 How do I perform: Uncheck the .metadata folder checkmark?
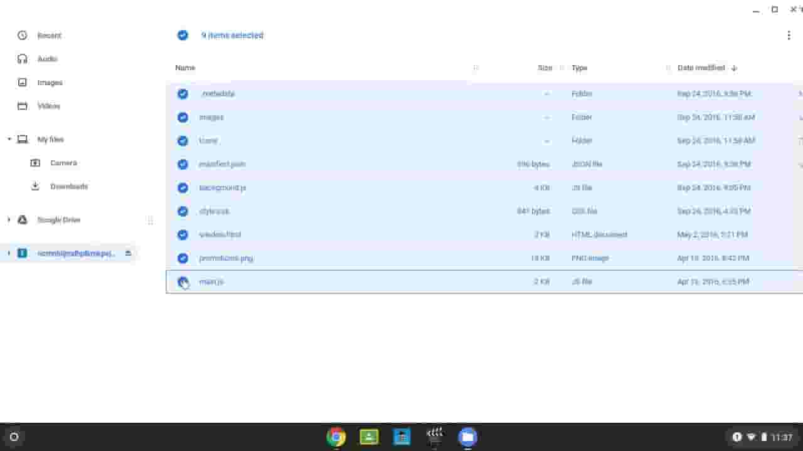(x=183, y=94)
